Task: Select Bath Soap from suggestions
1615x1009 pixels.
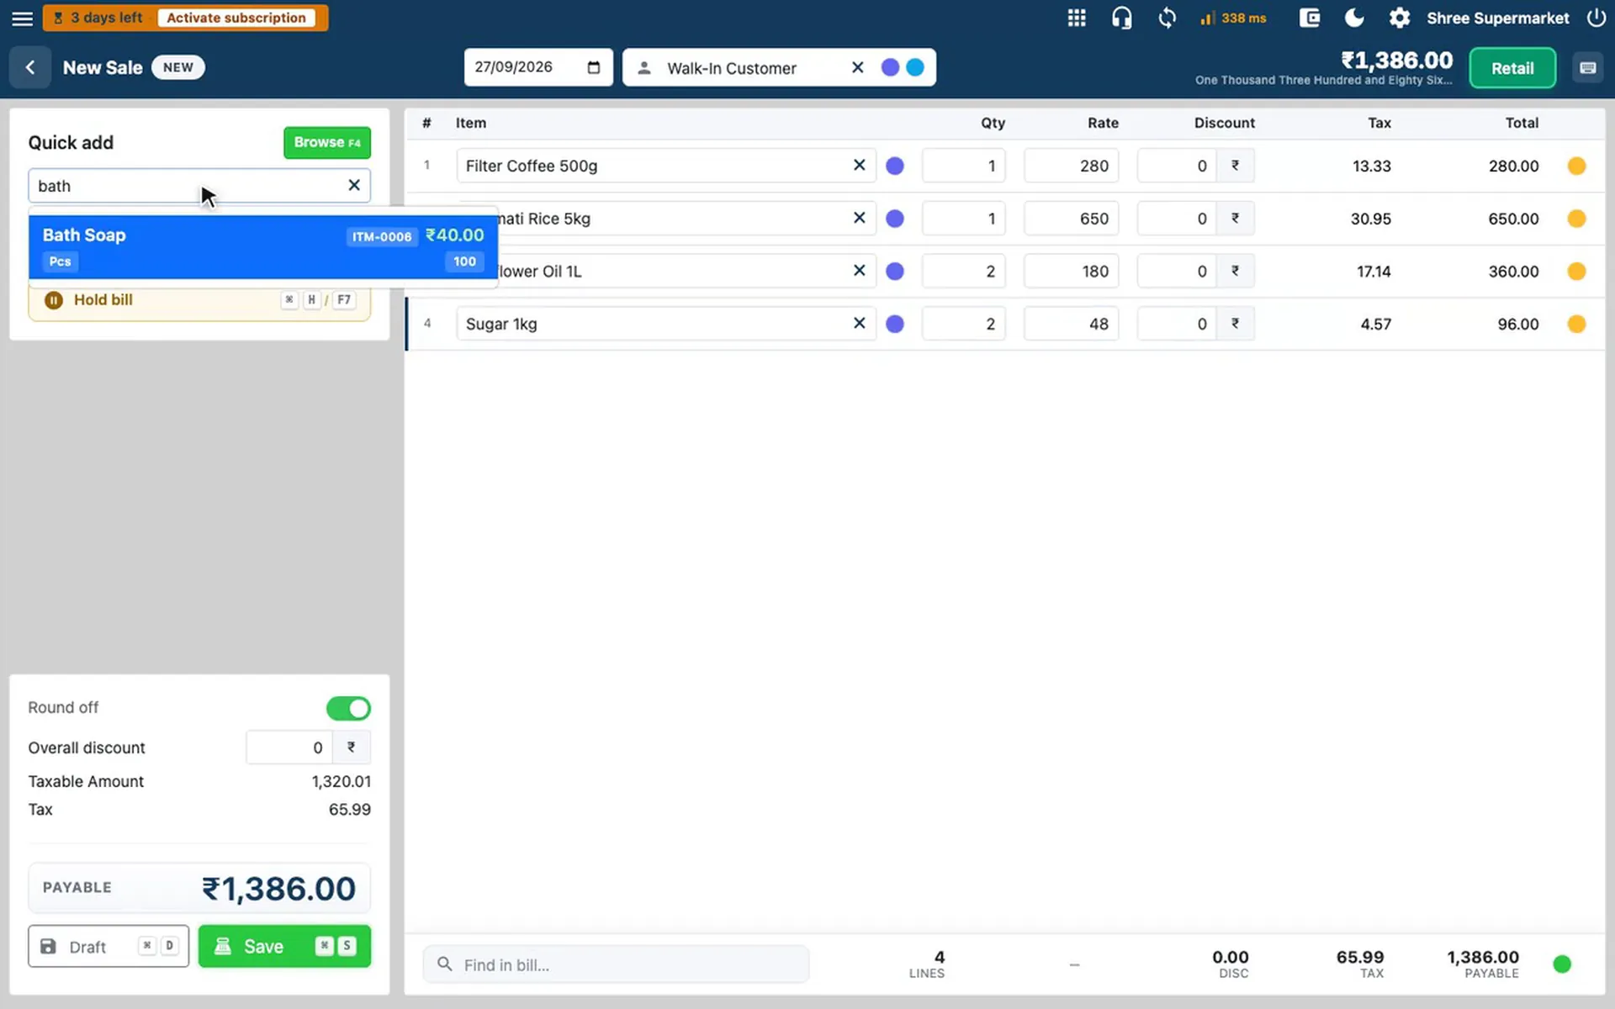Action: coord(263,247)
